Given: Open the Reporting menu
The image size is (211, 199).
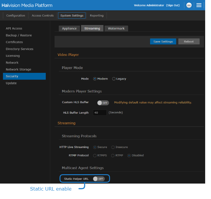Looking at the screenshot, I should (97, 15).
